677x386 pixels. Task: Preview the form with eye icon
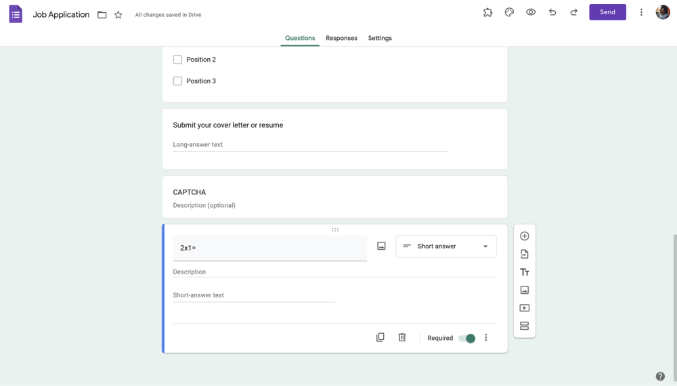[531, 12]
